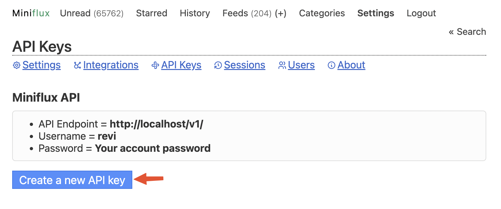
Task: Click the Sessions clock-history icon
Action: click(x=218, y=65)
